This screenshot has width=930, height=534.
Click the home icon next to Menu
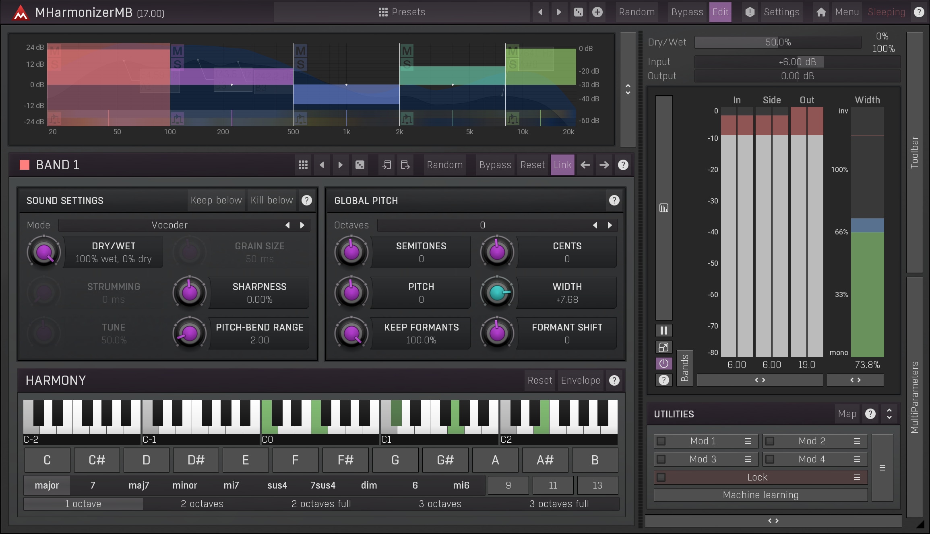821,12
